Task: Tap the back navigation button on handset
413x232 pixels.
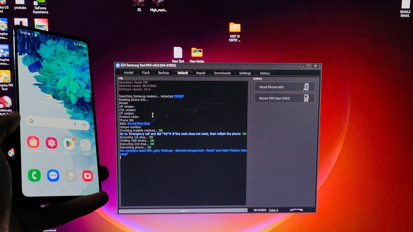Action: coord(84,190)
